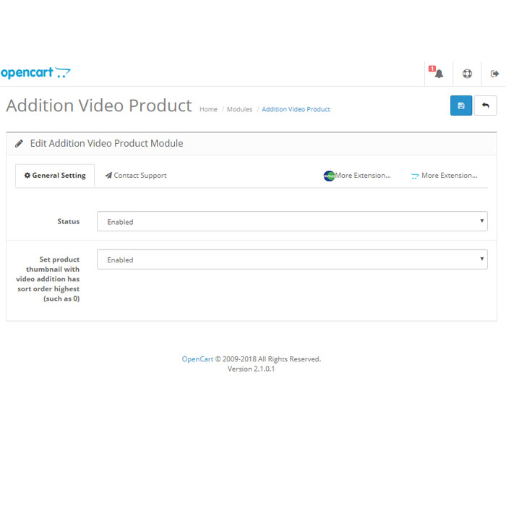This screenshot has height=506, width=506.
Task: Follow the OpenCart footer link
Action: point(197,359)
